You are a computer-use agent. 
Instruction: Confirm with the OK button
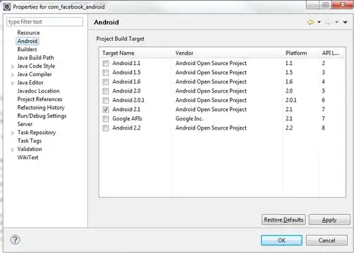[x=281, y=241]
